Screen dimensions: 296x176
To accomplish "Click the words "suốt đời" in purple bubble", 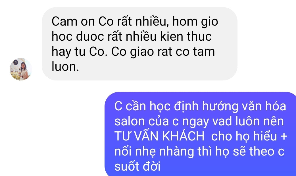I will [x=137, y=166].
